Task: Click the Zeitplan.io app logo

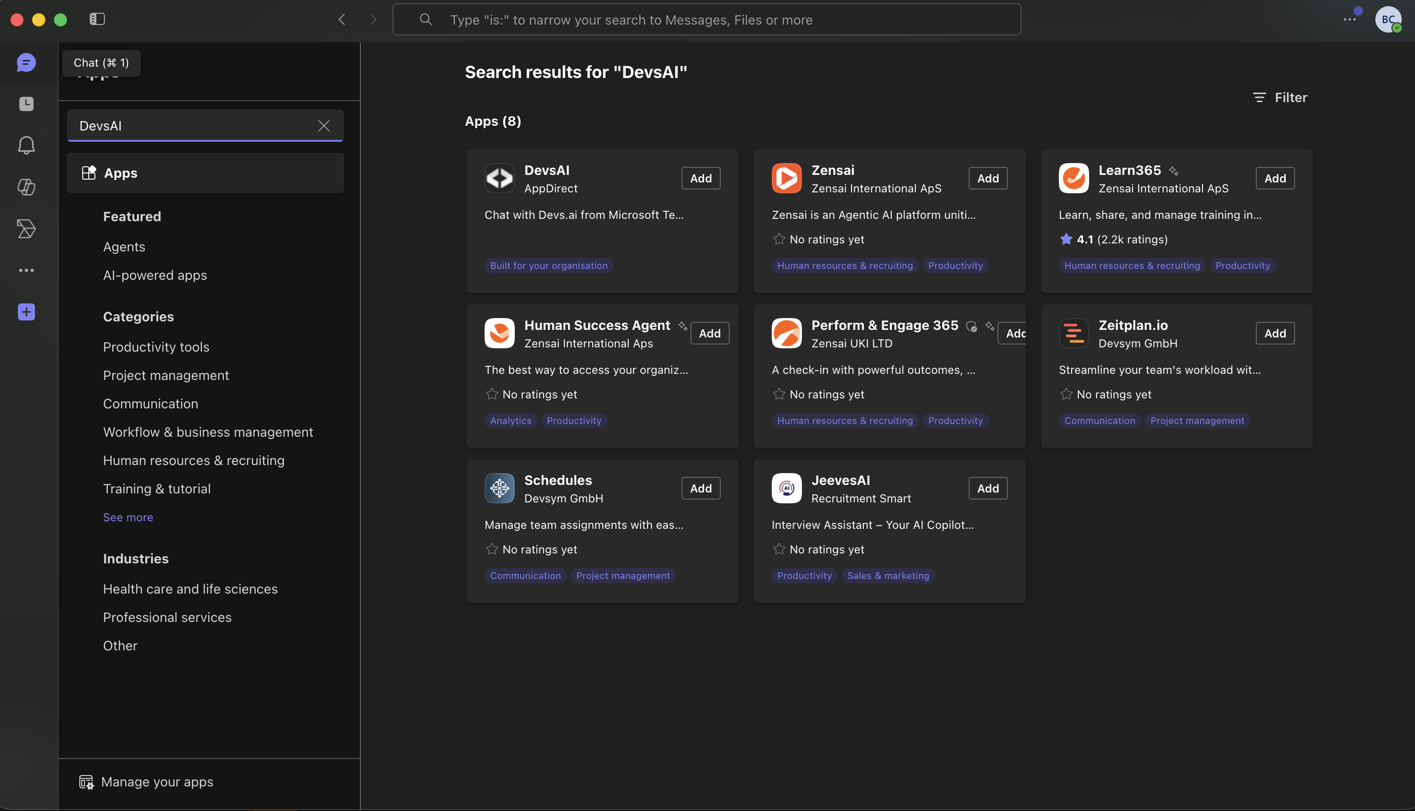Action: [1074, 333]
